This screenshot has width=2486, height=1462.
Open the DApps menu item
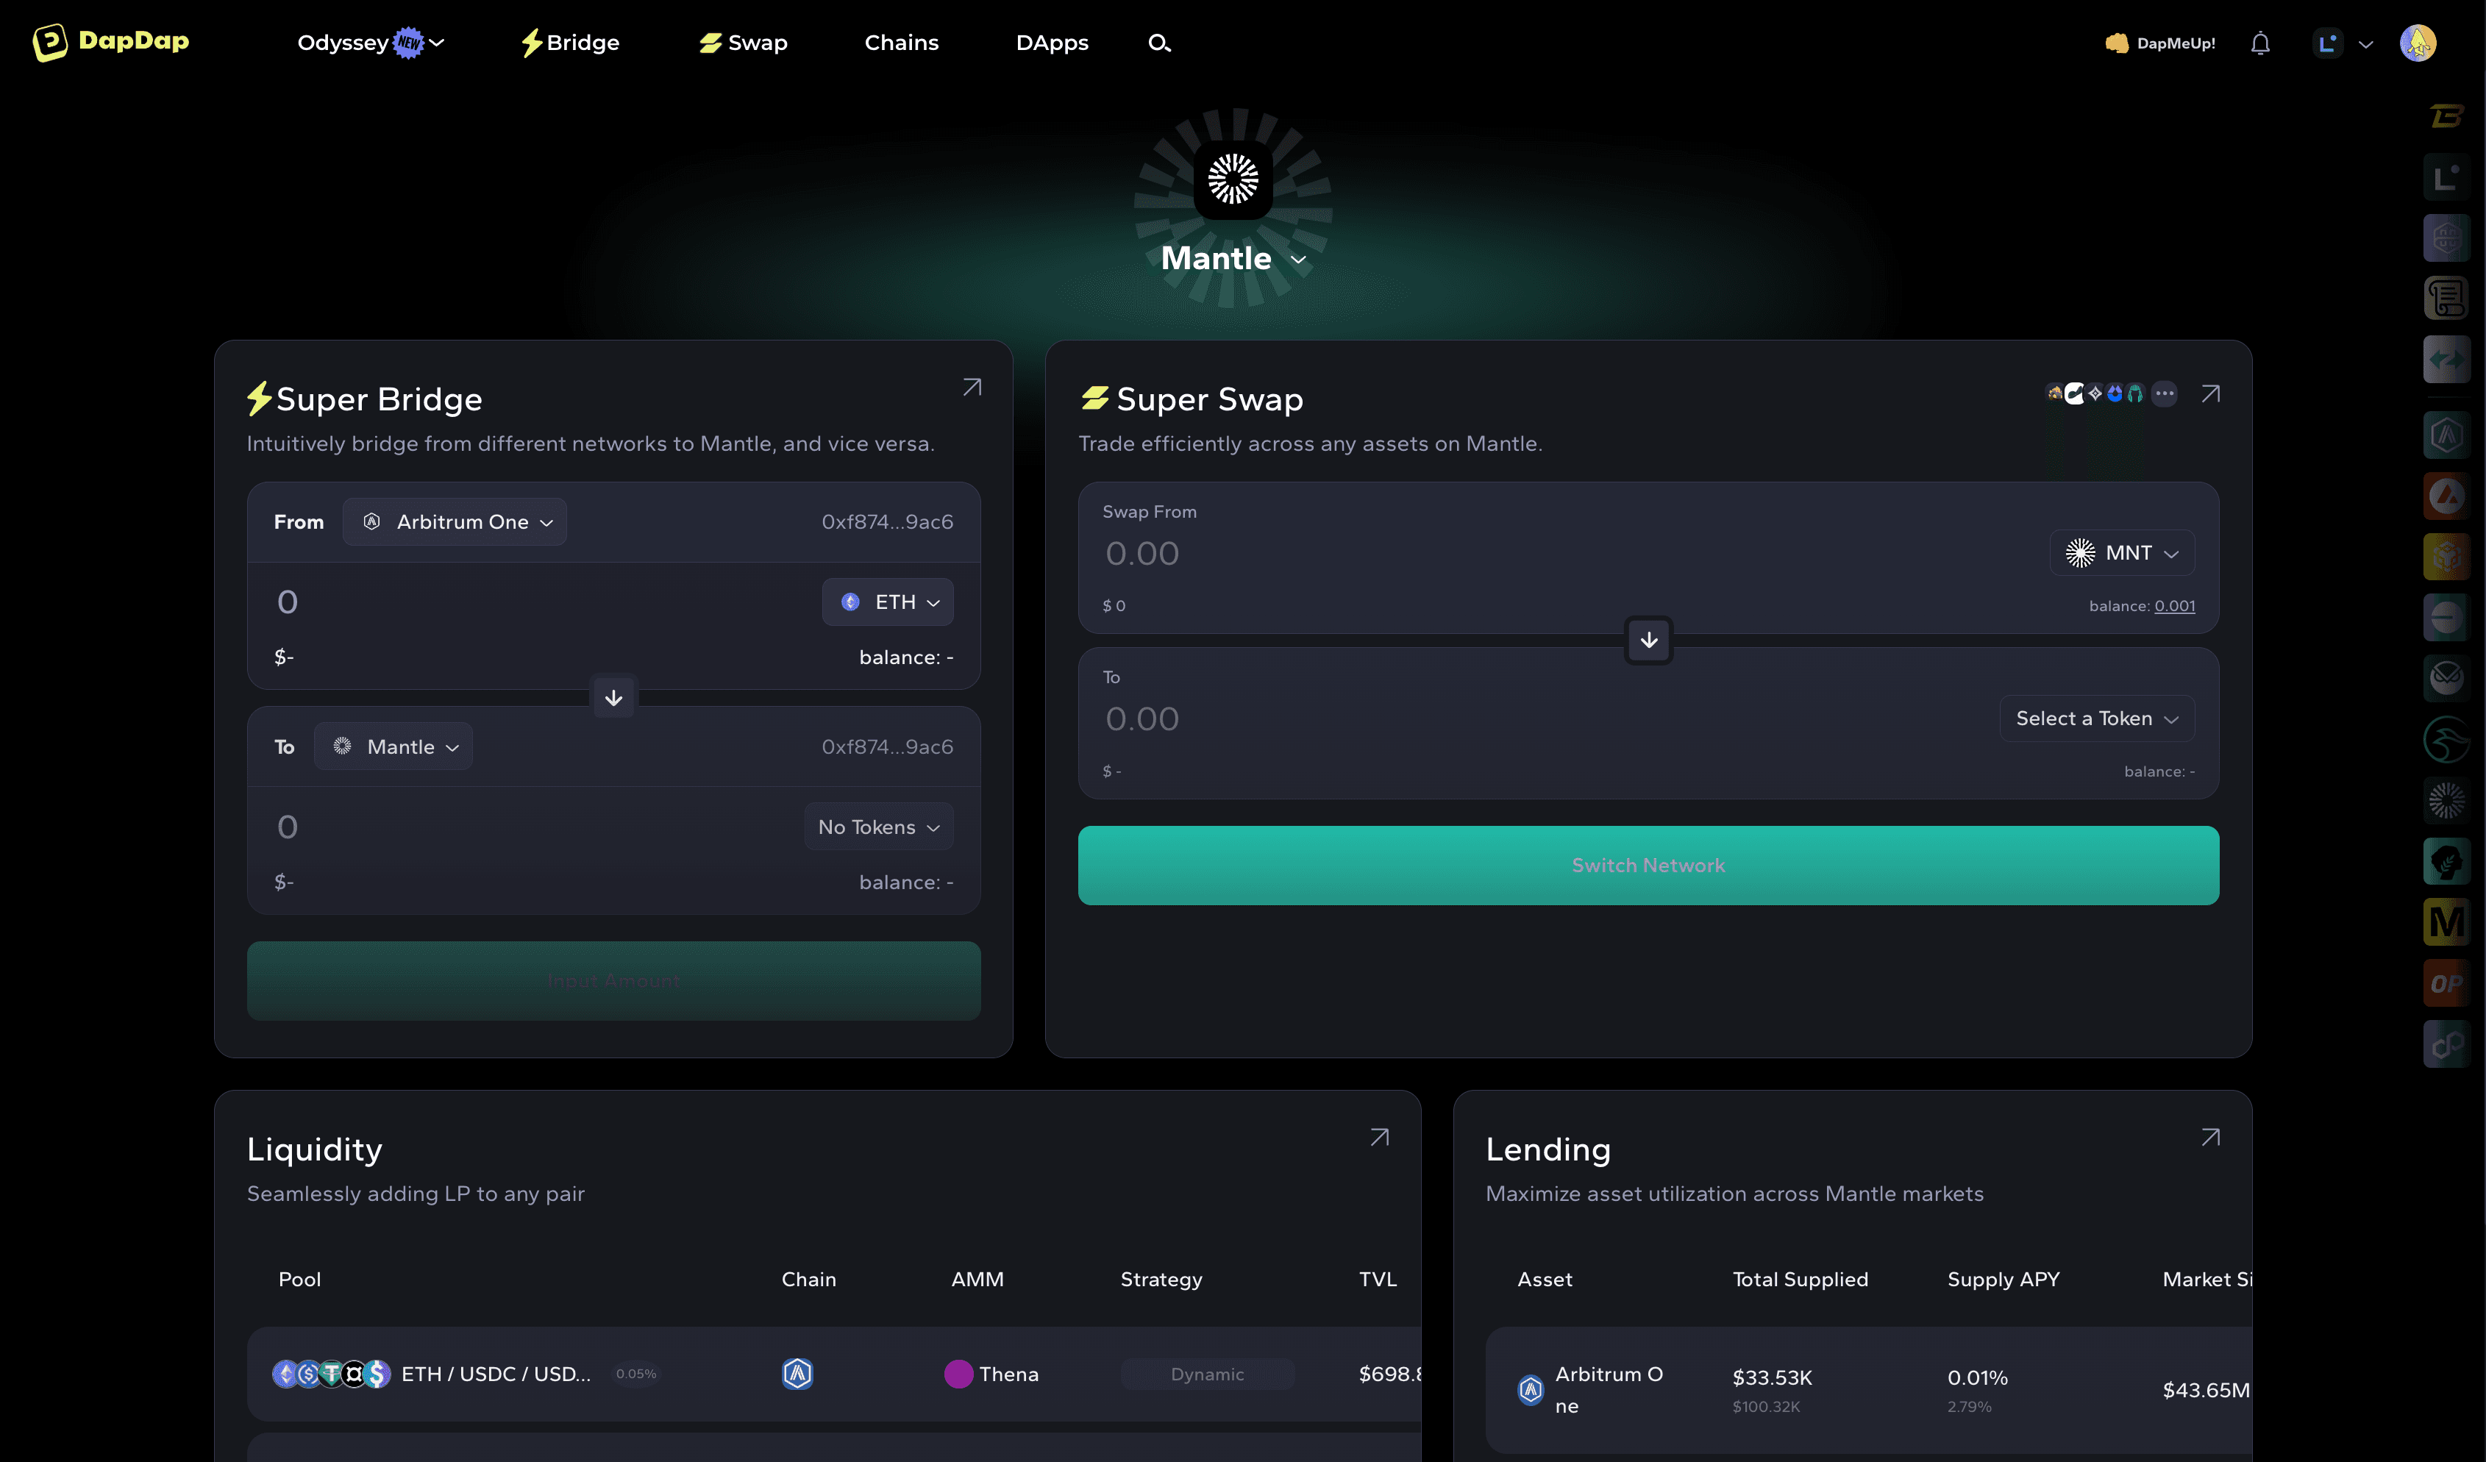pyautogui.click(x=1053, y=42)
